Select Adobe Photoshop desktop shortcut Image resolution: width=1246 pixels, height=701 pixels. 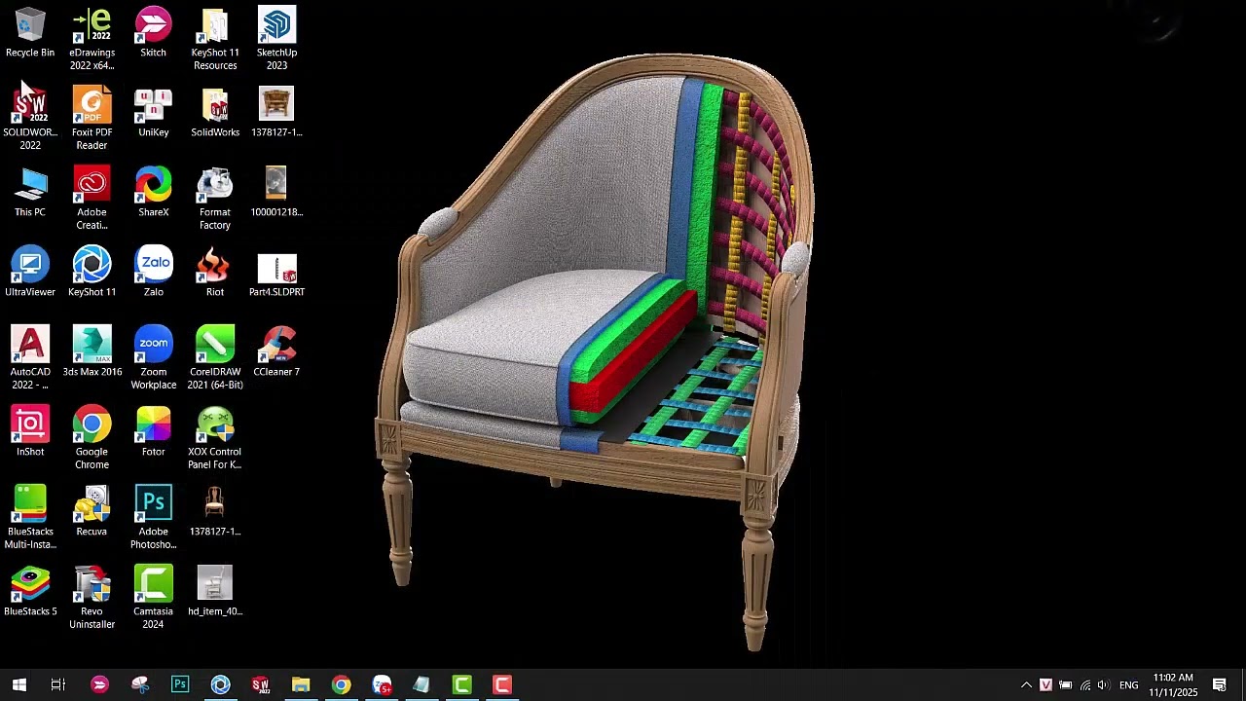coord(153,518)
